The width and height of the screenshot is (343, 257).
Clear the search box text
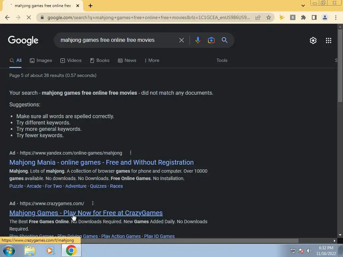point(181,40)
